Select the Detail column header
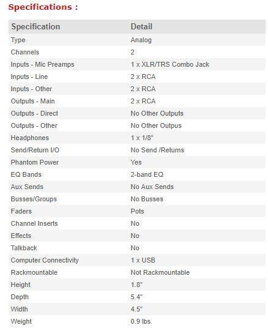This screenshot has width=268, height=328. pos(141,26)
